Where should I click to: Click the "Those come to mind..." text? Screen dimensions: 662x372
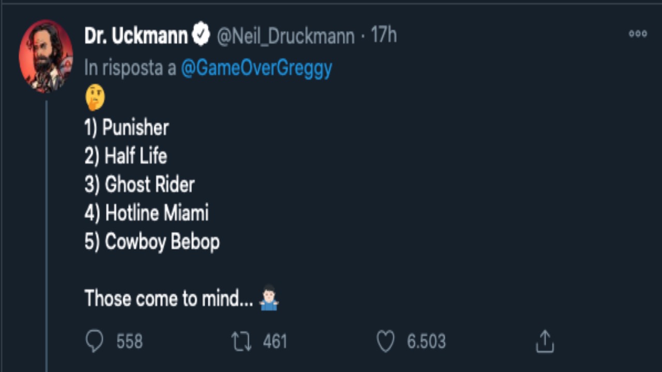[x=169, y=298]
